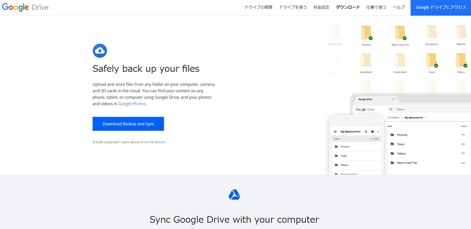Open the West Coast Trip row in the browser mockup
471x229 pixels.
tap(429, 163)
